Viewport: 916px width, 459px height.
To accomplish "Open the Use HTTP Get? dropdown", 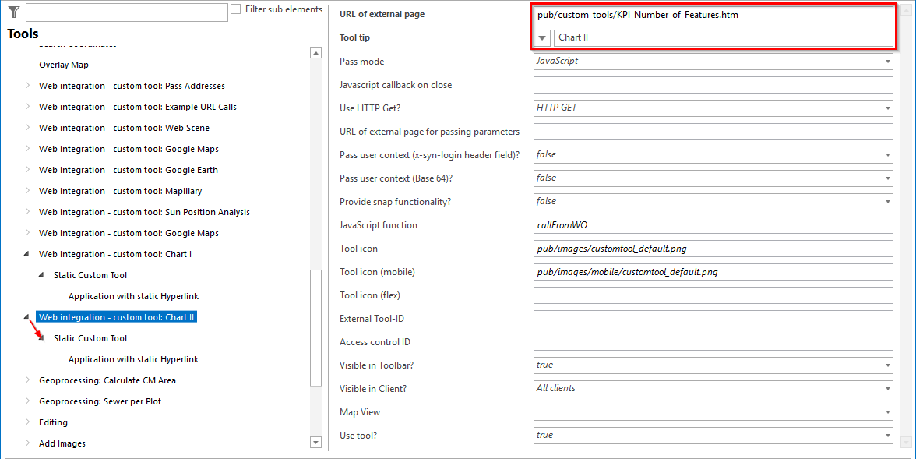I will click(x=886, y=108).
